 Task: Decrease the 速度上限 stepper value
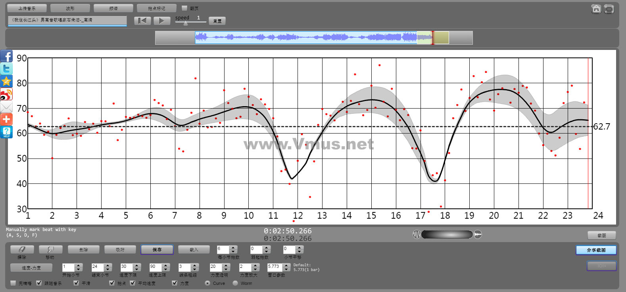166,269
